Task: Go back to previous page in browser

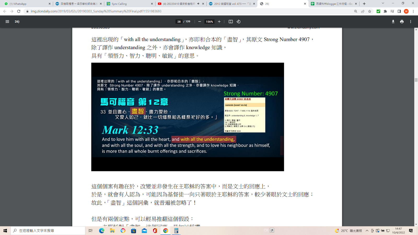Action: click(x=5, y=11)
